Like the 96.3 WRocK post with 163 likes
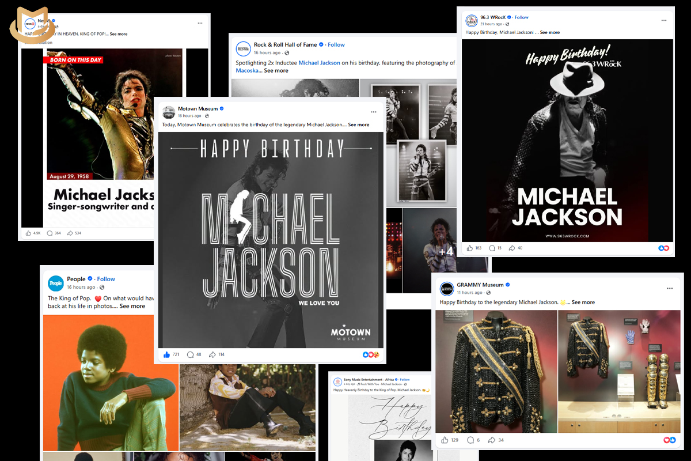 click(x=469, y=248)
